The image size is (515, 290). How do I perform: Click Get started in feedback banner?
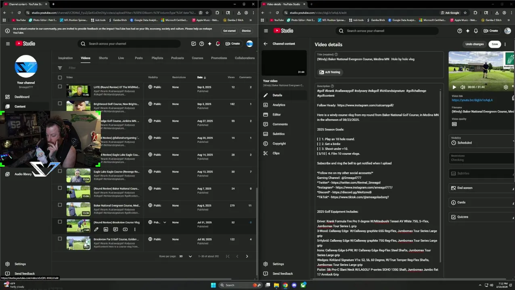click(x=229, y=31)
